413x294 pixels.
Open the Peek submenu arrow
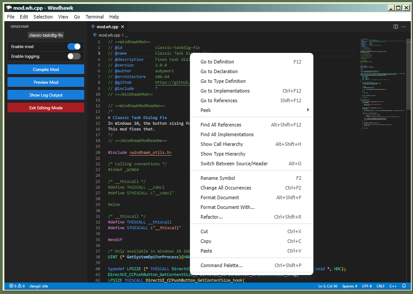(308, 110)
